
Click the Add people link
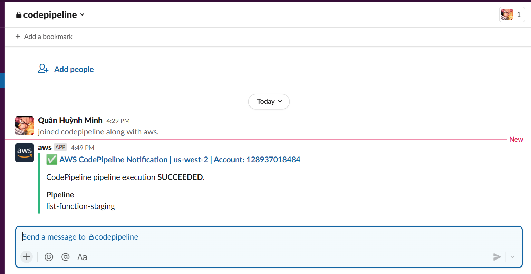coord(74,69)
